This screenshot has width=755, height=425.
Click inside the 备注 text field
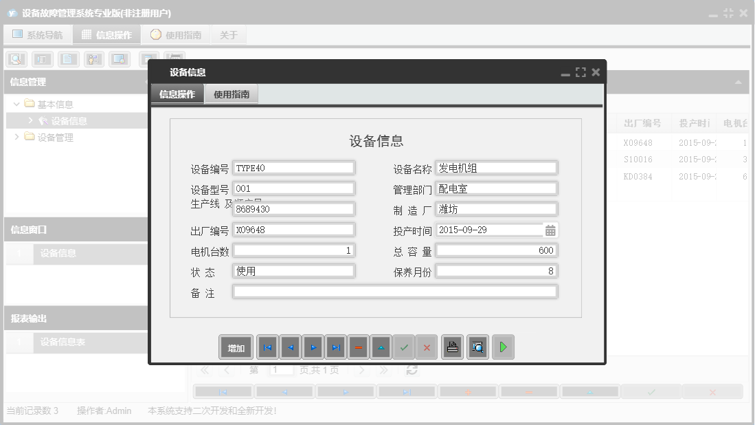(395, 292)
